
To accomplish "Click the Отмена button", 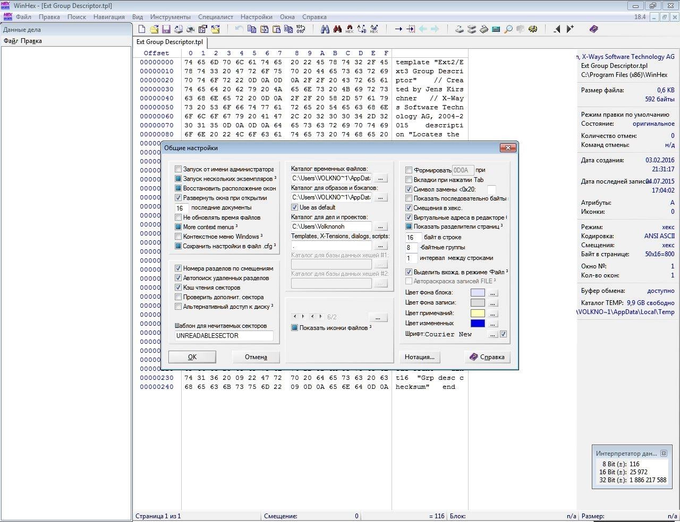I will click(x=256, y=357).
